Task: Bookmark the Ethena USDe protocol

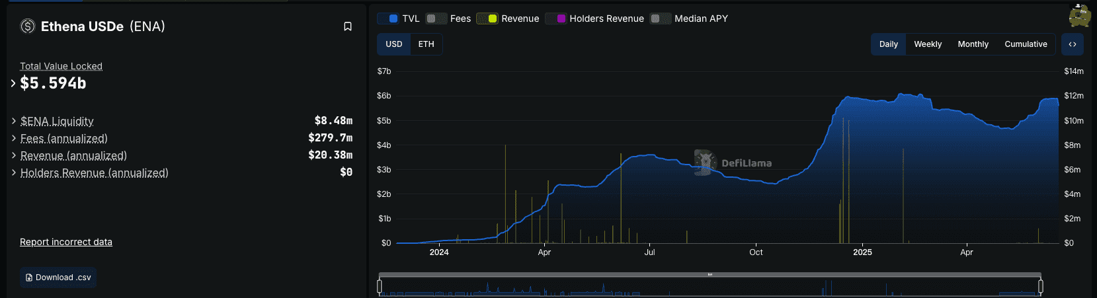Action: coord(348,26)
